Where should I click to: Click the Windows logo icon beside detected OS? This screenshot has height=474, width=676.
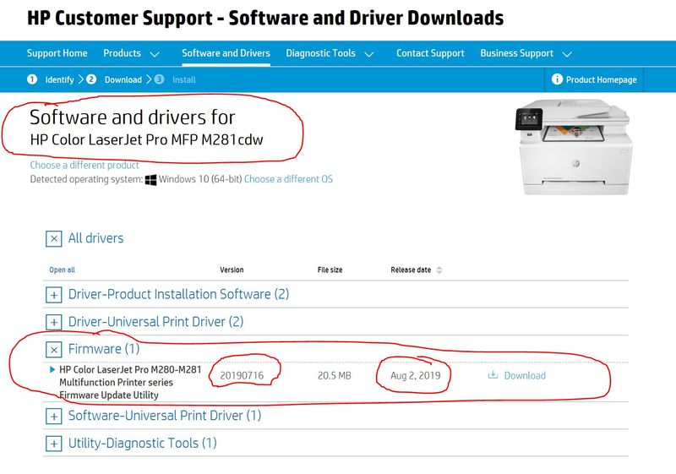pyautogui.click(x=151, y=180)
